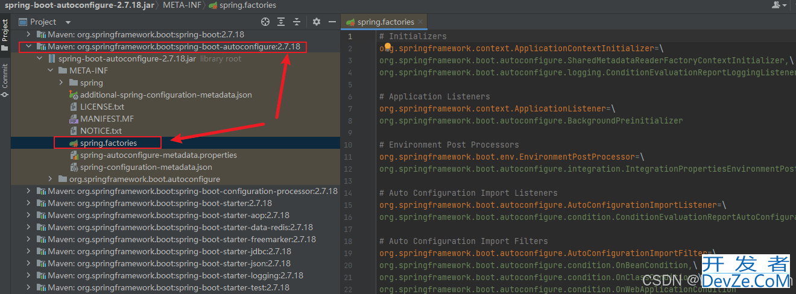
Task: Select spring-configuration-metadata.json file
Action: (x=146, y=167)
